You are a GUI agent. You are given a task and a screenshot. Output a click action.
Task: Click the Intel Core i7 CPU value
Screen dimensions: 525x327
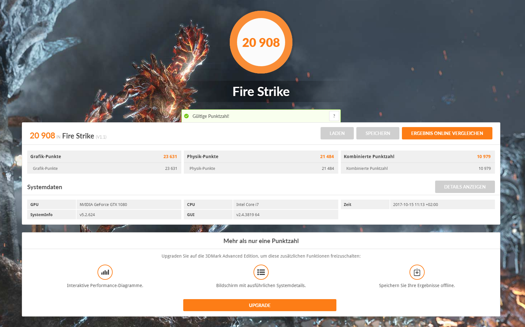click(247, 204)
